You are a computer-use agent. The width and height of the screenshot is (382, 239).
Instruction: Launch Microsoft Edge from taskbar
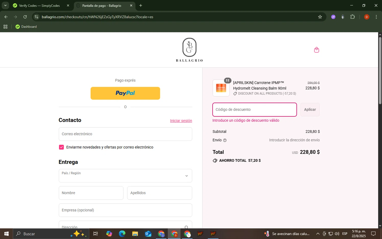(122, 234)
